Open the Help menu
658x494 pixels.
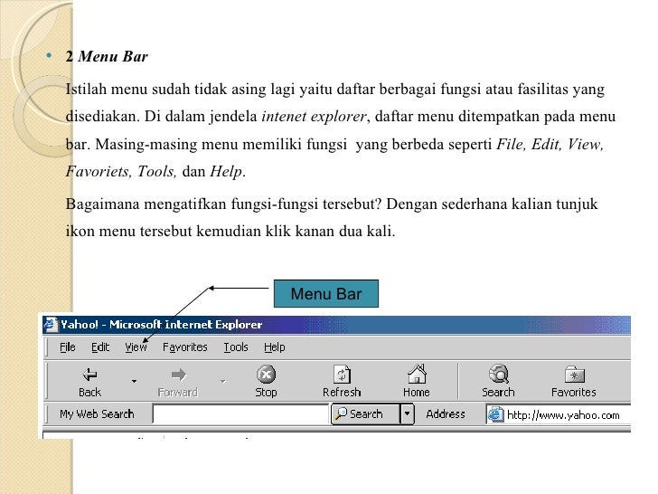click(275, 347)
